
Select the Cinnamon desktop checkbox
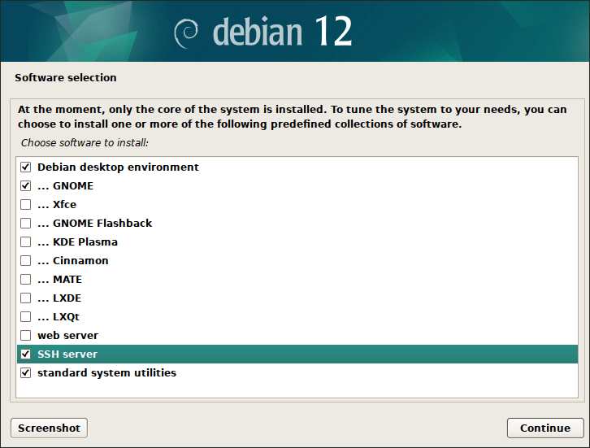pyautogui.click(x=25, y=260)
